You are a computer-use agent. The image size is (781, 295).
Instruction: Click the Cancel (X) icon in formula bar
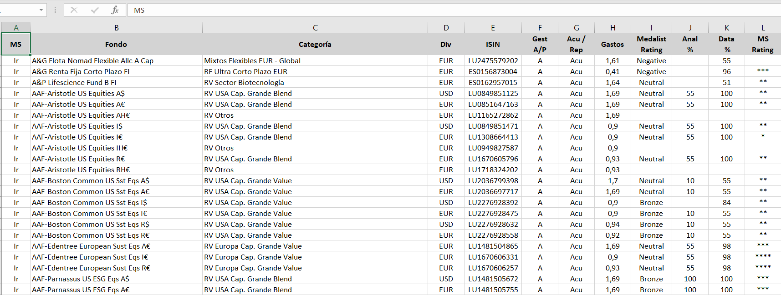tap(74, 10)
